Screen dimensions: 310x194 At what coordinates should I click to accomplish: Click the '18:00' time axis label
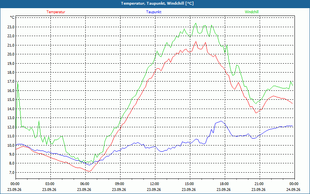click(x=225, y=184)
